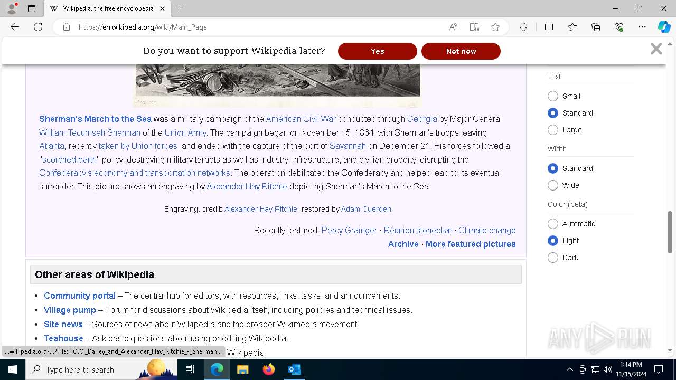Image resolution: width=676 pixels, height=380 pixels.
Task: Open the Adam Cuerden link
Action: [x=366, y=209]
